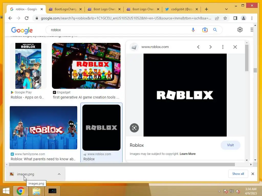Viewport: 262px width, 196px height.
Task: Click the address bar URL
Action: [126, 18]
